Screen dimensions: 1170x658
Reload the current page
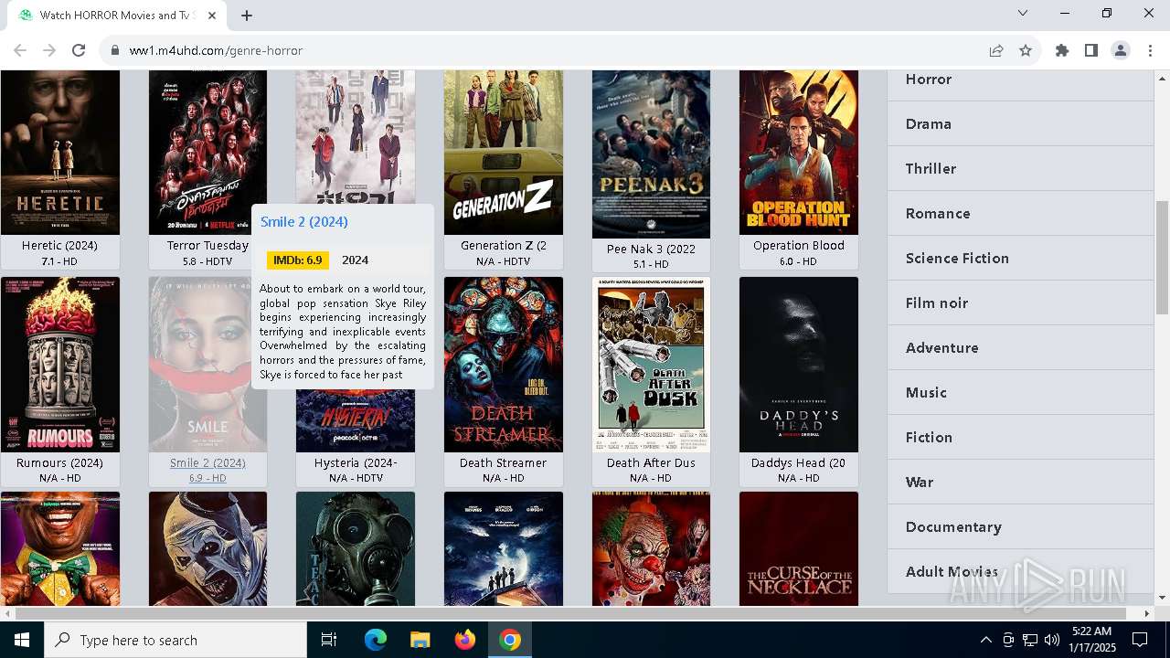(79, 50)
